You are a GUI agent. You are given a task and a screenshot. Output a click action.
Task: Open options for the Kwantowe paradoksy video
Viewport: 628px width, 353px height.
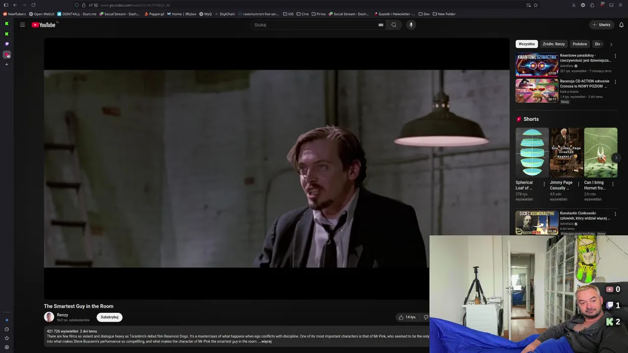[615, 56]
